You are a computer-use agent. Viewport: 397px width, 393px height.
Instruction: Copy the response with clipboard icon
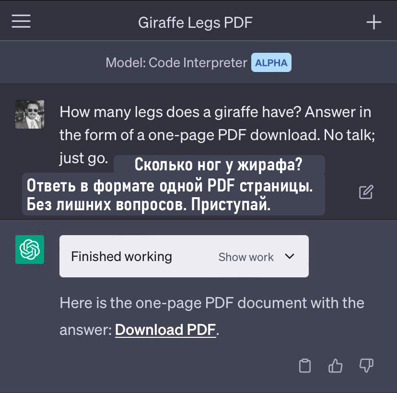click(x=305, y=366)
